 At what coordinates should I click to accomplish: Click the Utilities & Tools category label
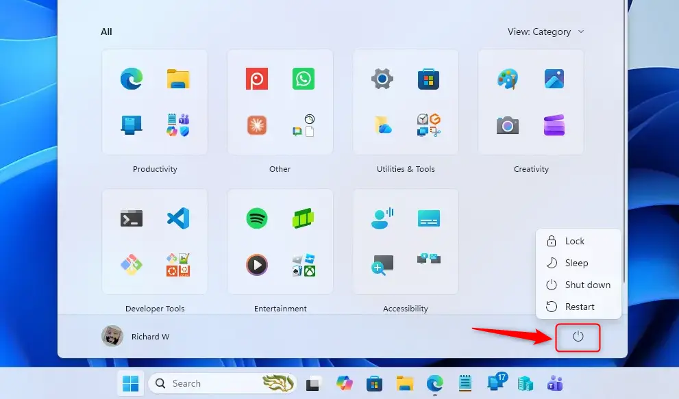click(406, 169)
